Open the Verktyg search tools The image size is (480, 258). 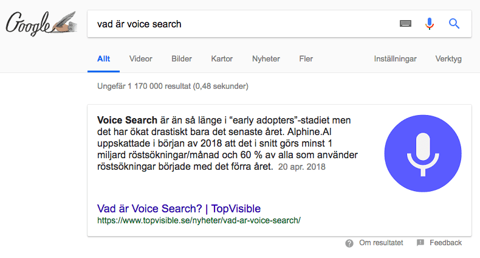[x=448, y=59]
